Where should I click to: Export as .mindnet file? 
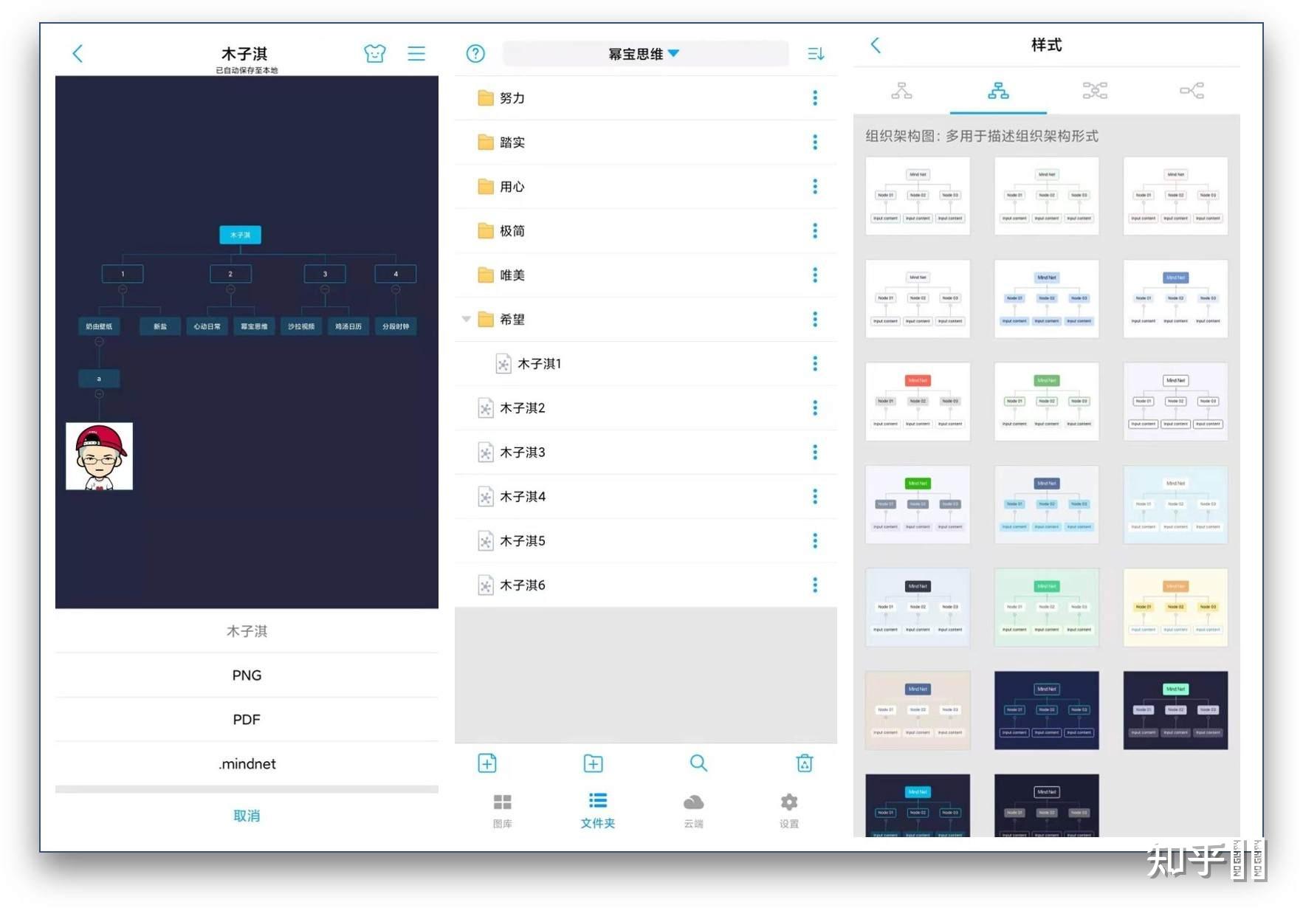pos(247,763)
